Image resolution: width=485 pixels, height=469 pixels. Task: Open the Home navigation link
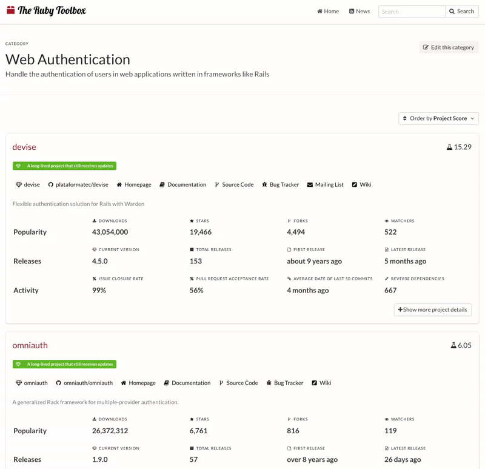click(x=328, y=12)
